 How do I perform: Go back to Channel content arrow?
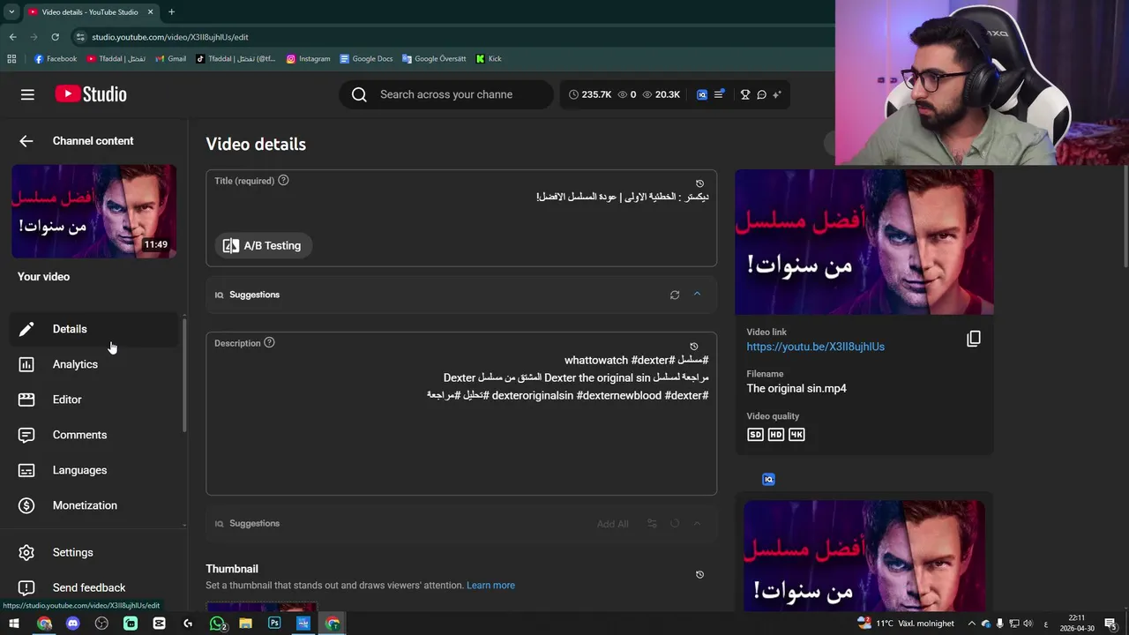(26, 141)
